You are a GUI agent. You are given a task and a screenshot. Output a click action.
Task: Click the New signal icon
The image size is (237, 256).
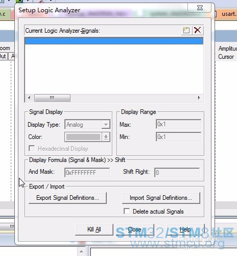(186, 30)
